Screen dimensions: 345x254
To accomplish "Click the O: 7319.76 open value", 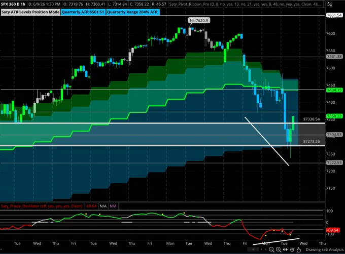I will click(x=73, y=4).
